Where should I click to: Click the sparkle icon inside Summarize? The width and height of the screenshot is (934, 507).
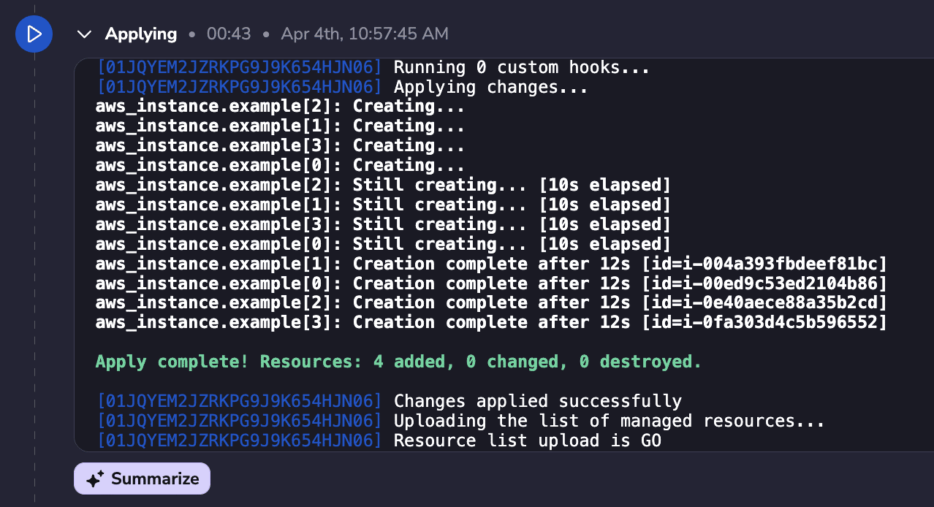[95, 479]
